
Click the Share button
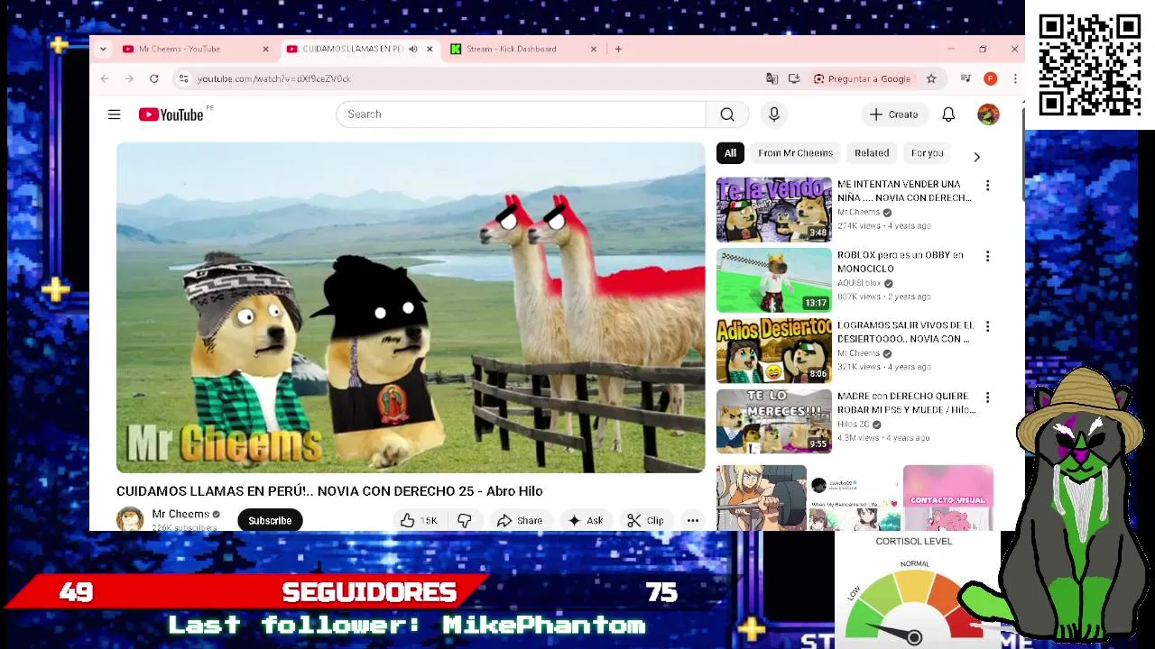coord(520,520)
